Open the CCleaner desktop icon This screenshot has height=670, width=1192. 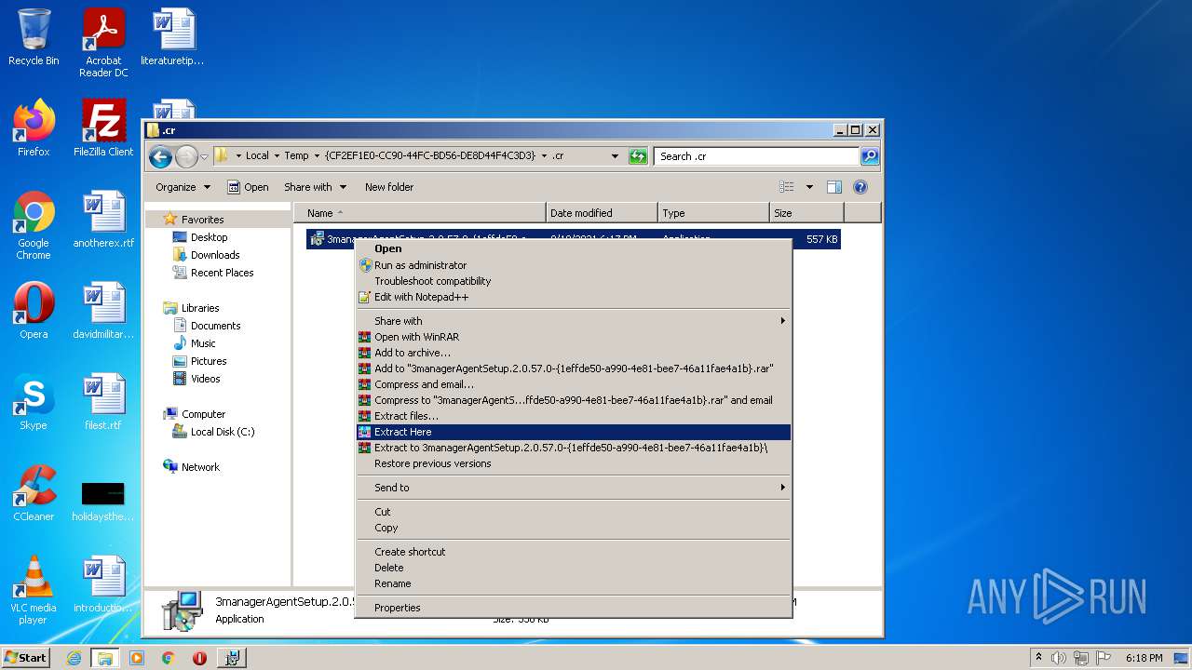click(34, 492)
